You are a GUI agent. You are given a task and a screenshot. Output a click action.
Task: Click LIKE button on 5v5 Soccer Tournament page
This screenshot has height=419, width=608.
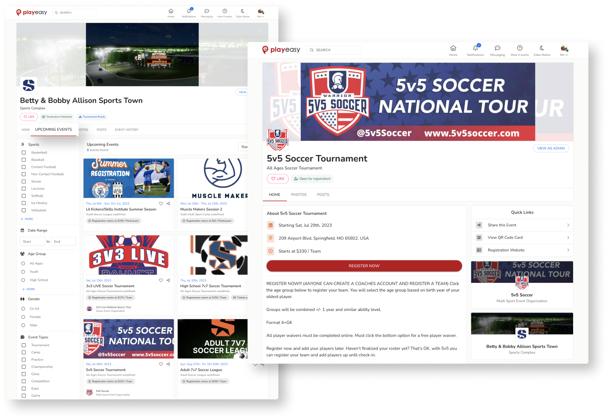coord(277,179)
